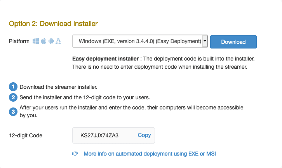Click the Option 2: Download Installer heading
282x168 pixels.
click(53, 24)
